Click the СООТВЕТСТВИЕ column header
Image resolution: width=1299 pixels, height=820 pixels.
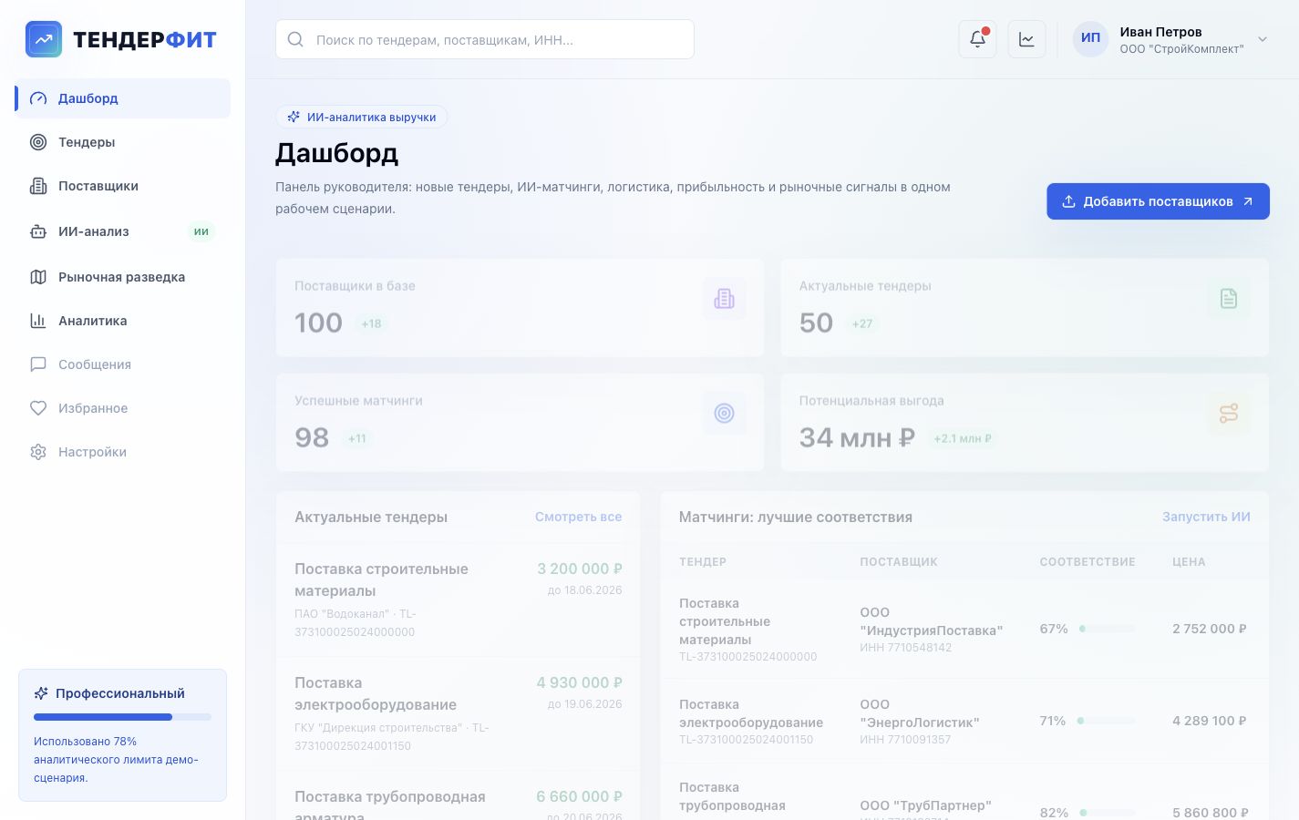1088,562
